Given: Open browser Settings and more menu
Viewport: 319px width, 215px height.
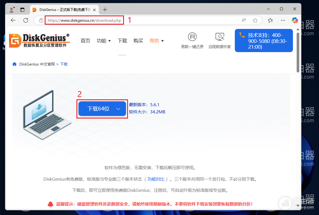Looking at the screenshot, I should tap(283, 20).
